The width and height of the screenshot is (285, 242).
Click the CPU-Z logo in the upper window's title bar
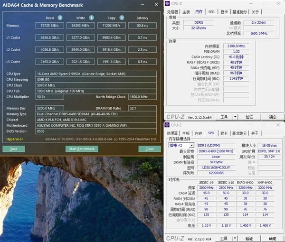coord(167,3)
